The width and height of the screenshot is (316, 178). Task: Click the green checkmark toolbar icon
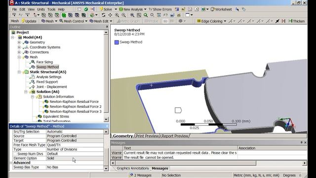pos(86,9)
